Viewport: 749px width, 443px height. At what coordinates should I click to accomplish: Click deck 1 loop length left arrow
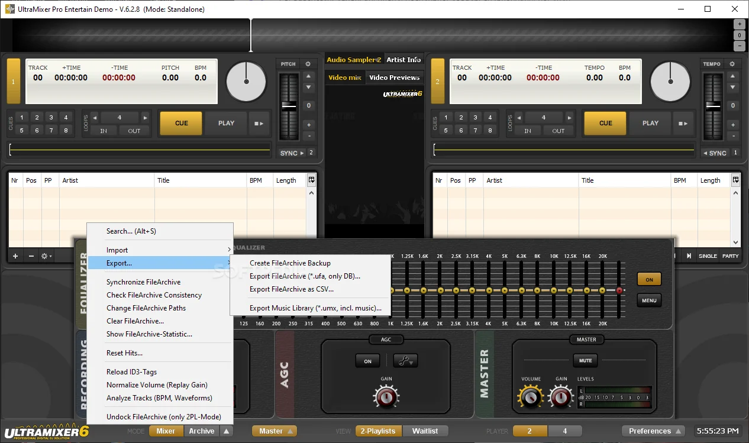[95, 118]
